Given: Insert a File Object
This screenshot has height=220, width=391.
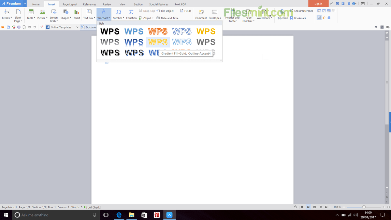Looking at the screenshot, I should pyautogui.click(x=165, y=11).
